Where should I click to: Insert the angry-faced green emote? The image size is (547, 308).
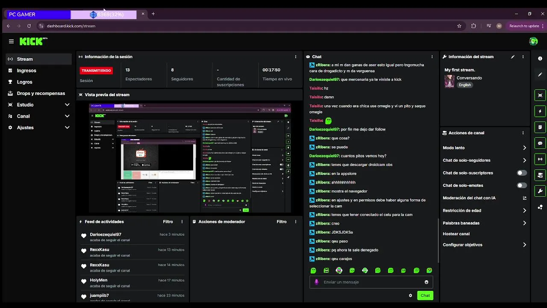pos(326,270)
